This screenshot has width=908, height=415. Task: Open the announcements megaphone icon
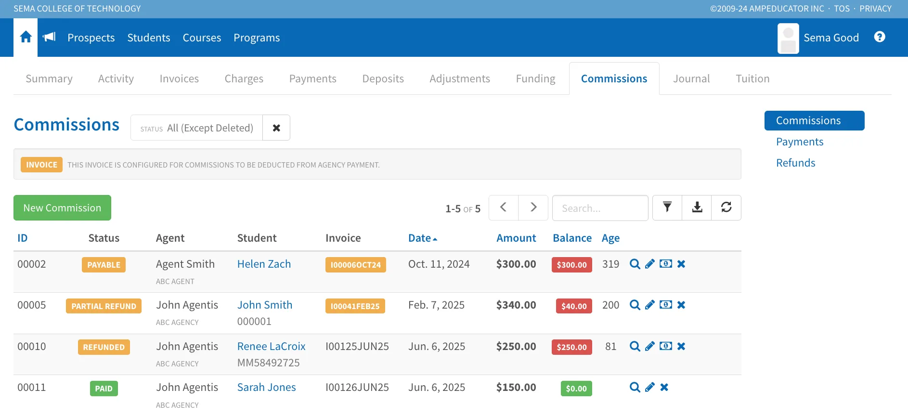[49, 37]
